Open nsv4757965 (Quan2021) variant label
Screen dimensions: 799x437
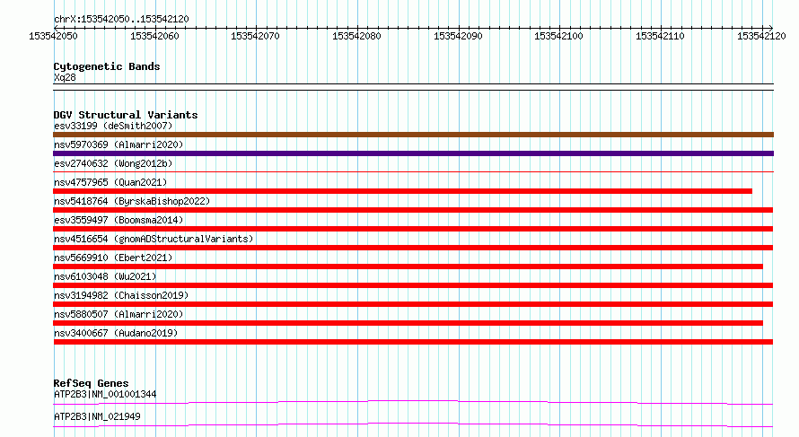pyautogui.click(x=110, y=182)
